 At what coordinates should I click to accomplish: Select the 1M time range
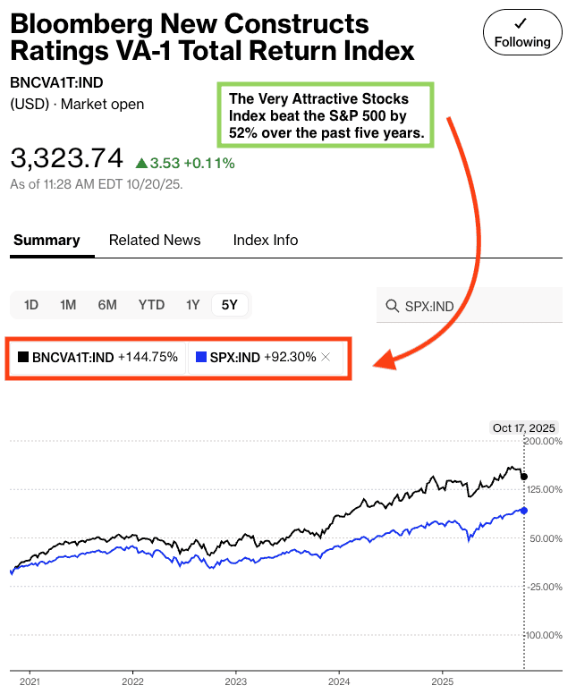68,305
